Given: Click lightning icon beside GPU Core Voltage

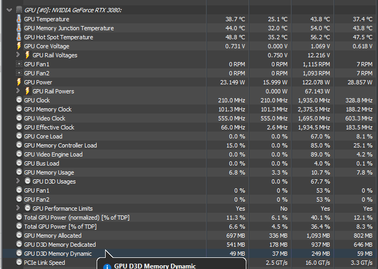Looking at the screenshot, I should pos(19,46).
